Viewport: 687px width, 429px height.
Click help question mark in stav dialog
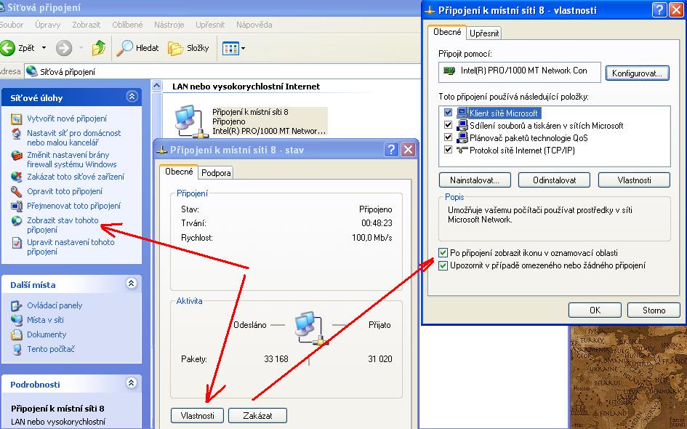[391, 150]
